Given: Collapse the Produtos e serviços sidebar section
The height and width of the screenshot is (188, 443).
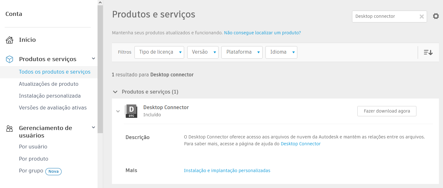Looking at the screenshot, I should [x=93, y=59].
